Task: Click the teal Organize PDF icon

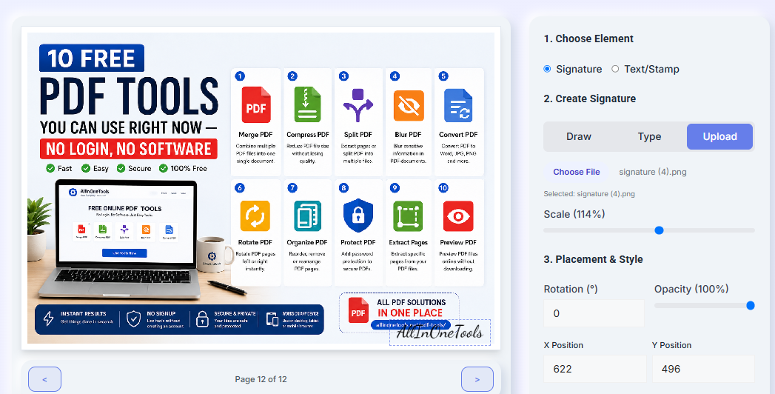Action: pyautogui.click(x=307, y=216)
